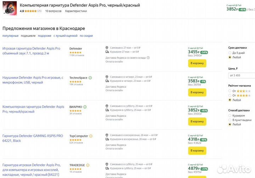This screenshot has width=255, height=178.
Task: Click the TechnoSpace shop star rating
Action: coord(75,82)
